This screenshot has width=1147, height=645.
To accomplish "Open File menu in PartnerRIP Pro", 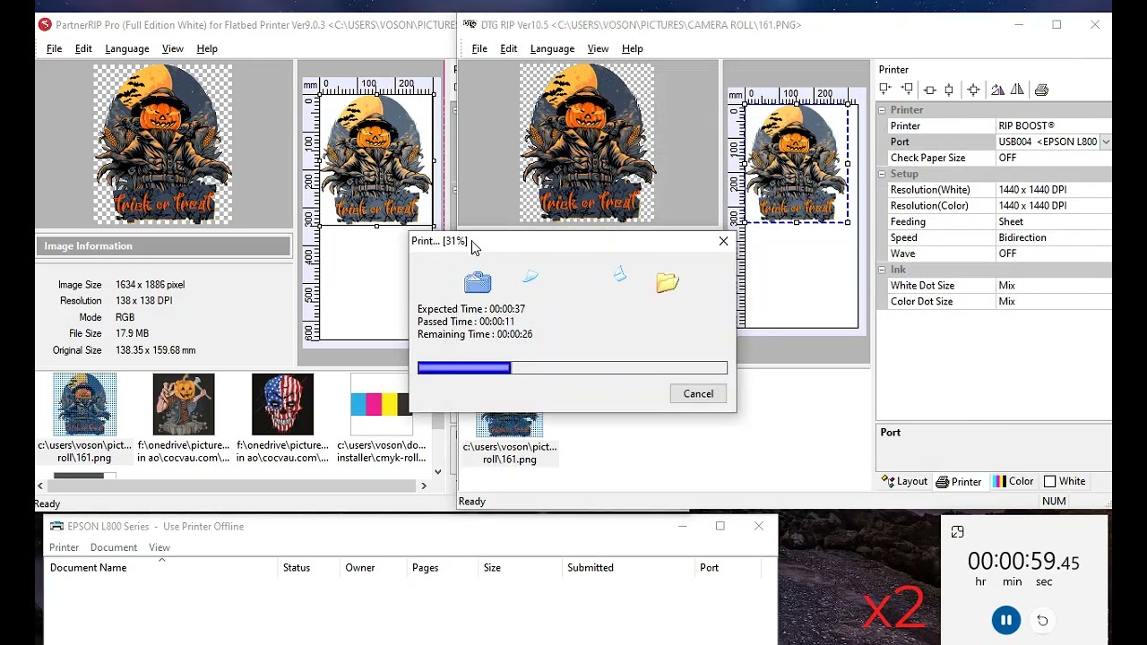I will pyautogui.click(x=54, y=48).
